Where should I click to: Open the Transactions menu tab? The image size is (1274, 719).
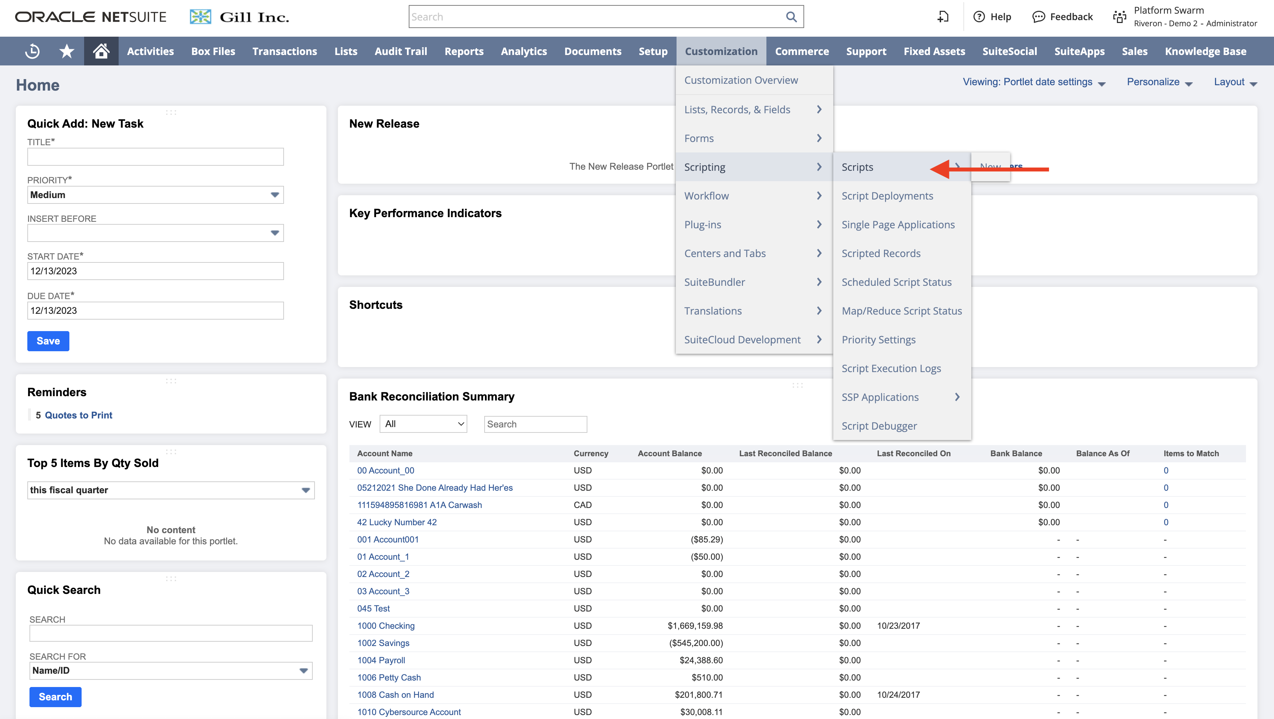284,51
